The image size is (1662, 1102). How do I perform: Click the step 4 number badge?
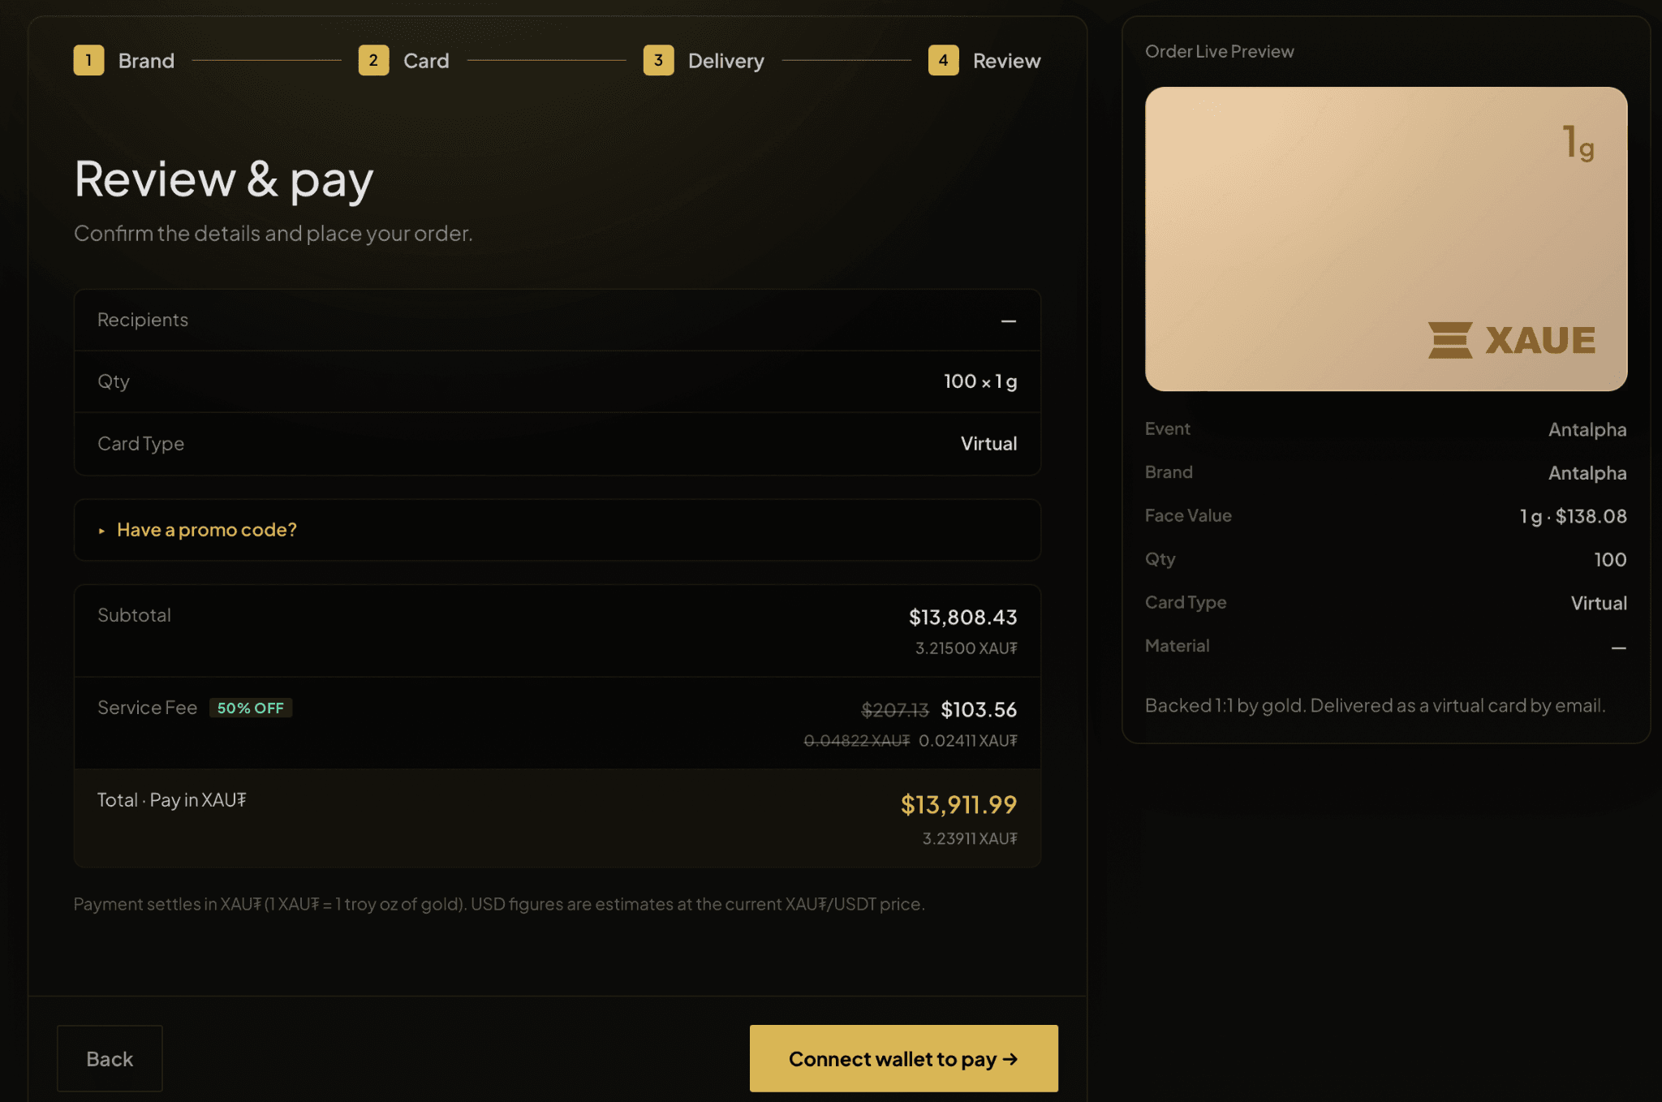tap(943, 60)
